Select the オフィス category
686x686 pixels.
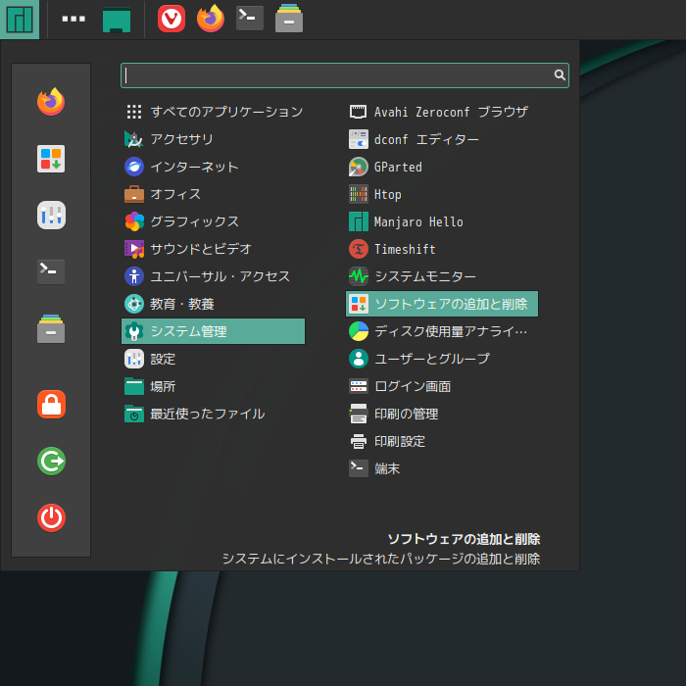point(213,194)
